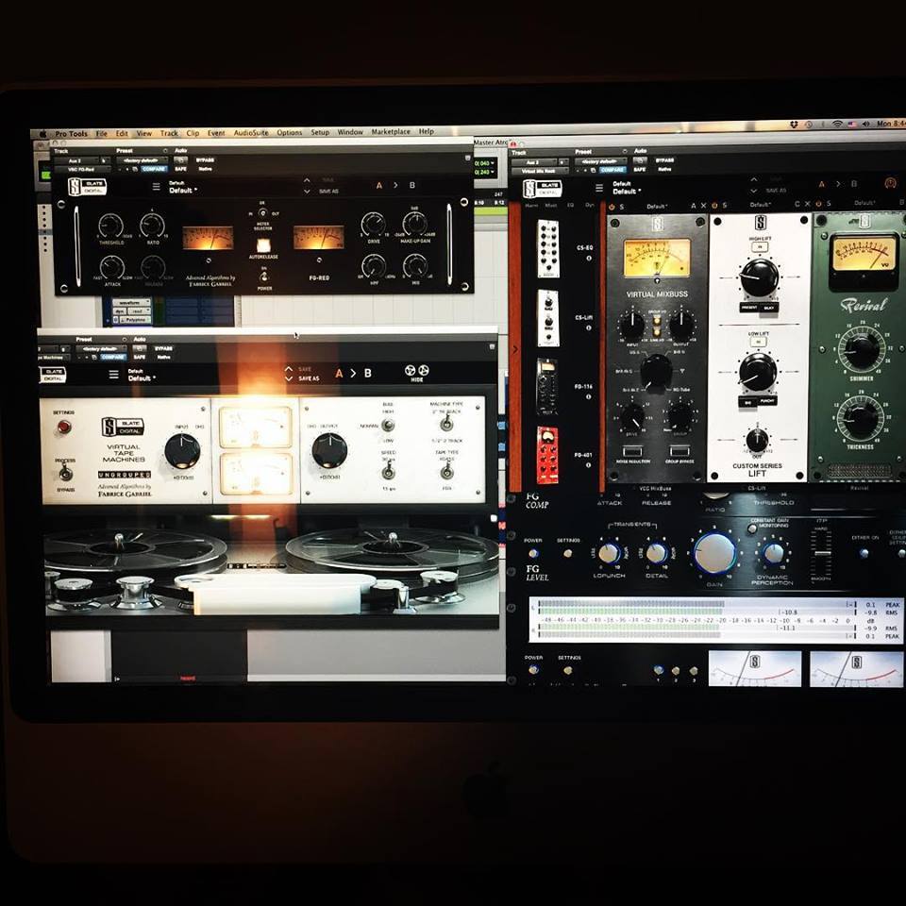
Task: Open Aux 2 track selector in FG-Red window
Action: point(75,160)
